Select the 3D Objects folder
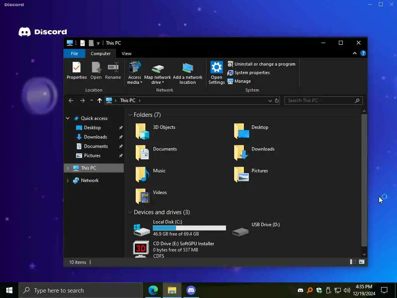Screen dimensions: 397x298 coord(155,131)
